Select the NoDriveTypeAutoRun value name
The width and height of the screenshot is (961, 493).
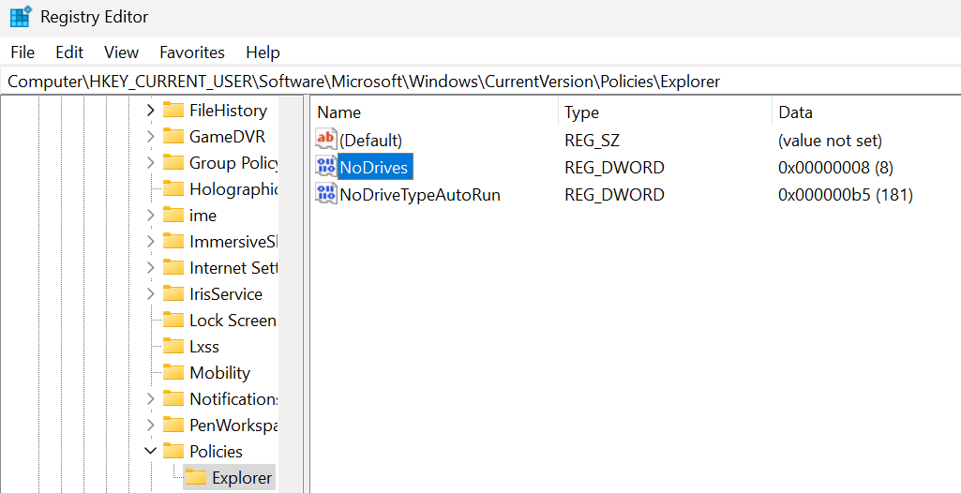coord(420,195)
